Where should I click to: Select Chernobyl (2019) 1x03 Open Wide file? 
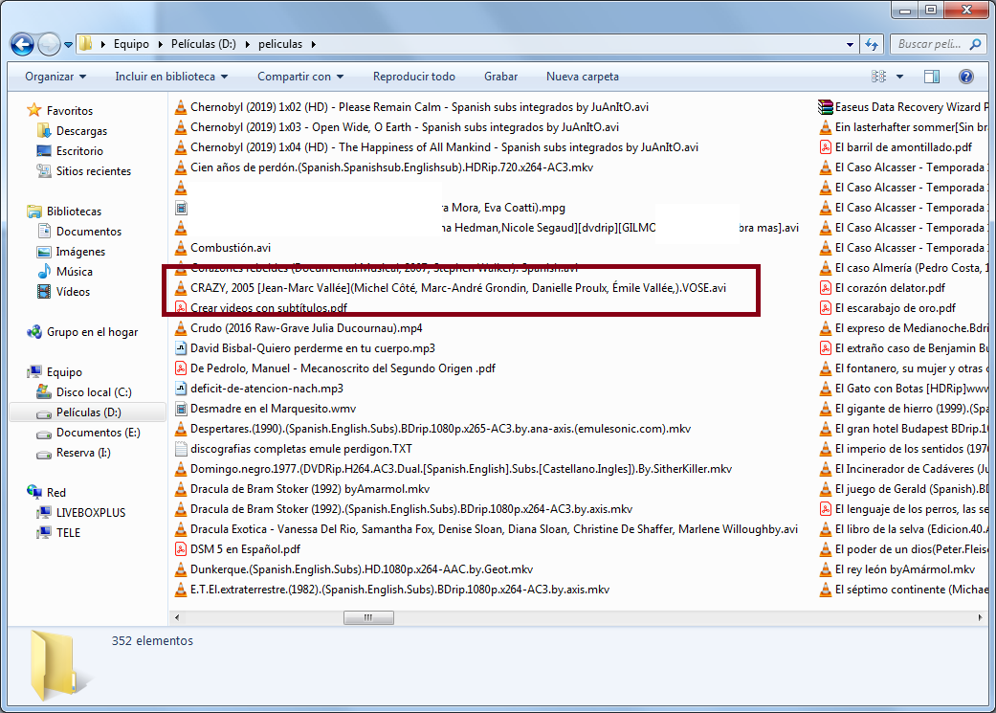(x=405, y=127)
